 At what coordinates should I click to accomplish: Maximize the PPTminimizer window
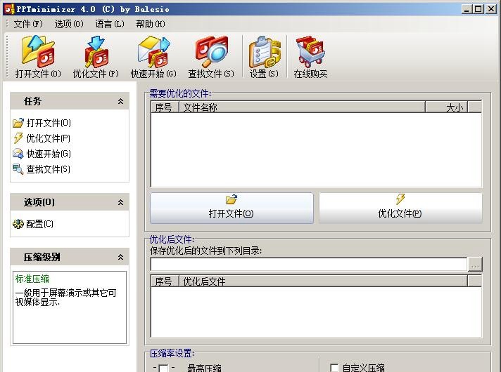tap(478, 9)
